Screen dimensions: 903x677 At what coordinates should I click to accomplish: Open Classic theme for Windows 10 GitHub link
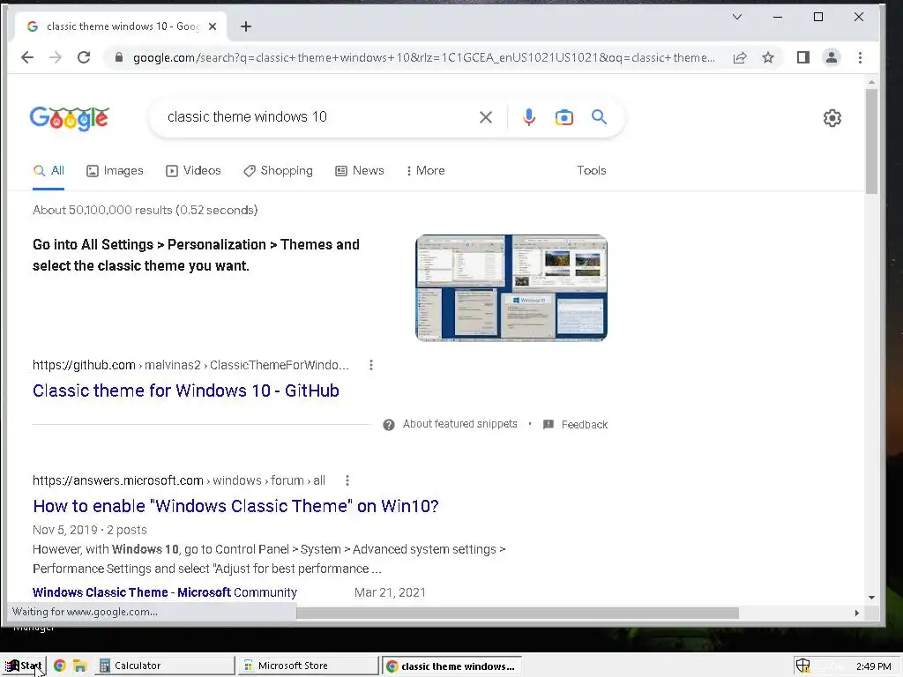click(185, 391)
